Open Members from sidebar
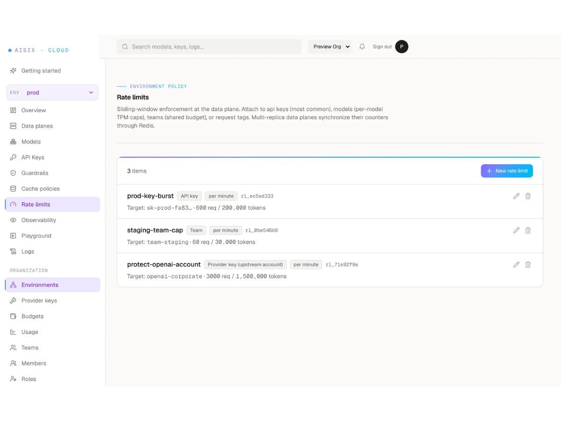This screenshot has width=561, height=421. tap(52, 363)
